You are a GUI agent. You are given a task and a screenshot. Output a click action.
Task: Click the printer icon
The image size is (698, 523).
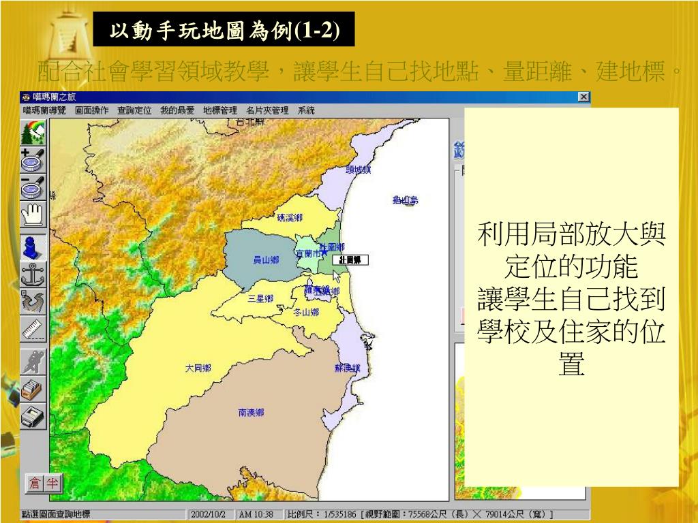(x=33, y=417)
